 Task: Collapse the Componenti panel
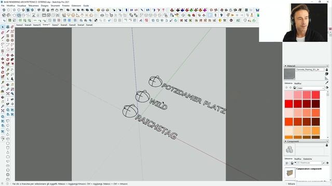(285, 141)
